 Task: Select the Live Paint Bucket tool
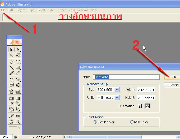11,109
